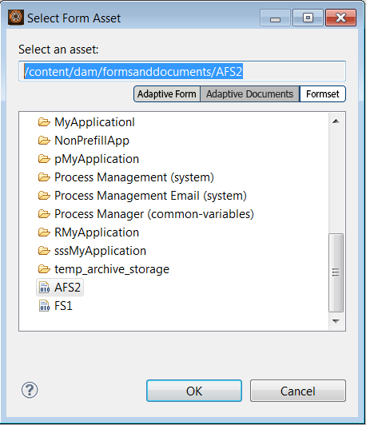Click the sssMyApplication folder icon

[x=44, y=251]
